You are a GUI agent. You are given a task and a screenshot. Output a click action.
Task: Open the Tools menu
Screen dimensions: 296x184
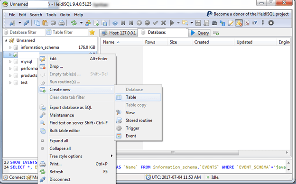pyautogui.click(x=51, y=15)
